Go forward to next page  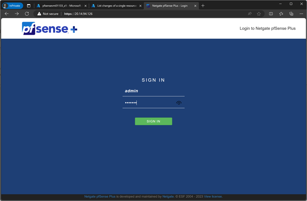pyautogui.click(x=17, y=14)
